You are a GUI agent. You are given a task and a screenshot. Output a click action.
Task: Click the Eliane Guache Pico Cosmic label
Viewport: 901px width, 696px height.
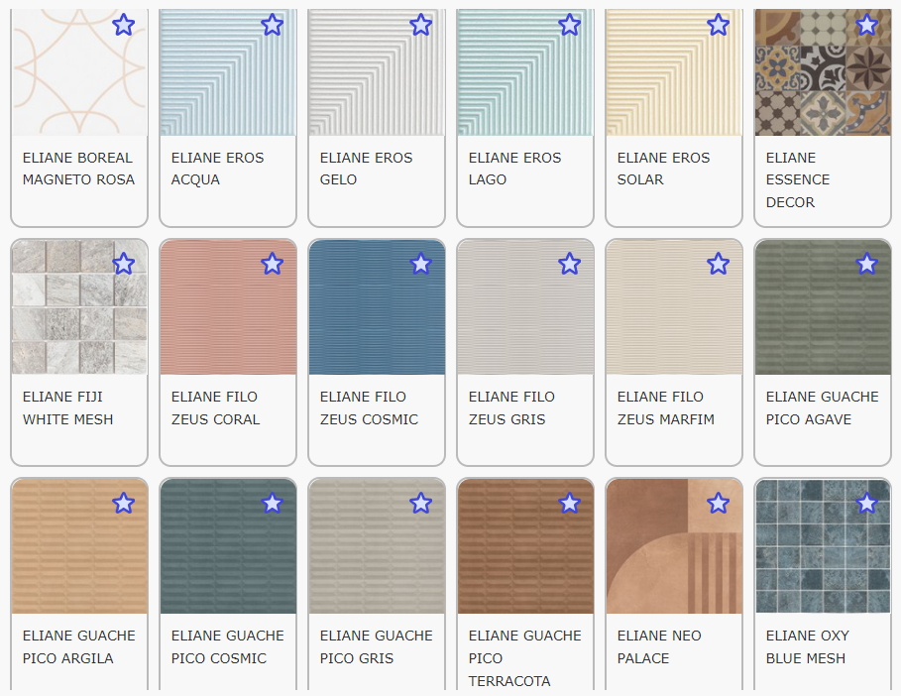227,646
